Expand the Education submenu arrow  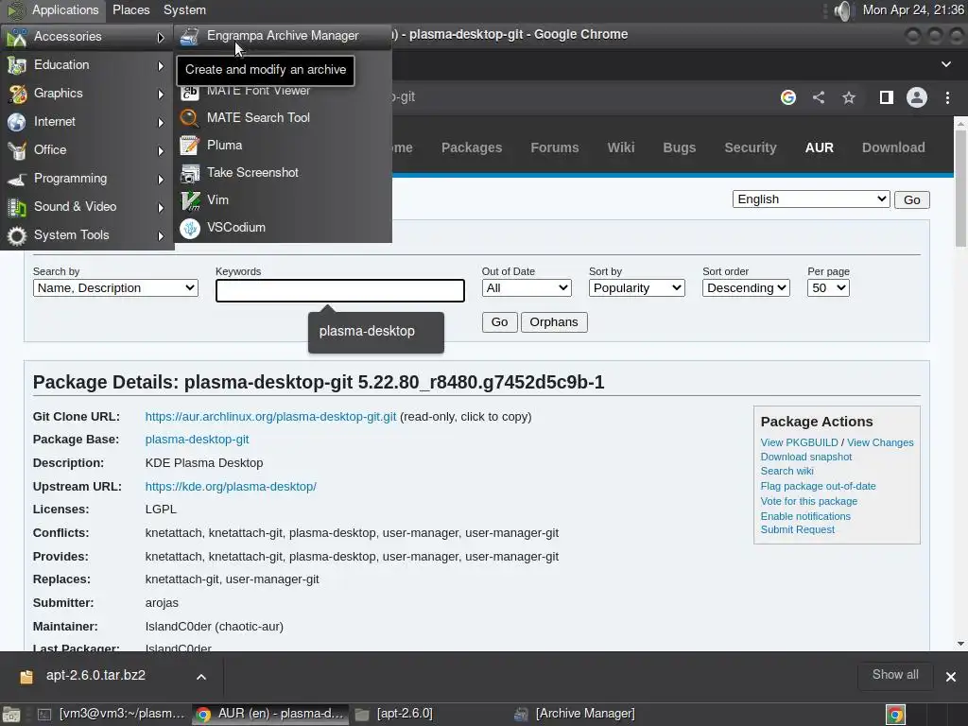pos(161,65)
